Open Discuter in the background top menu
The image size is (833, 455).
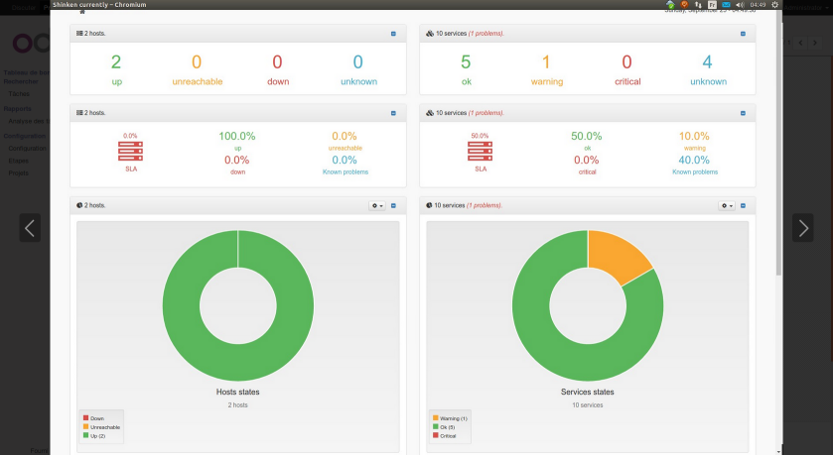[24, 8]
